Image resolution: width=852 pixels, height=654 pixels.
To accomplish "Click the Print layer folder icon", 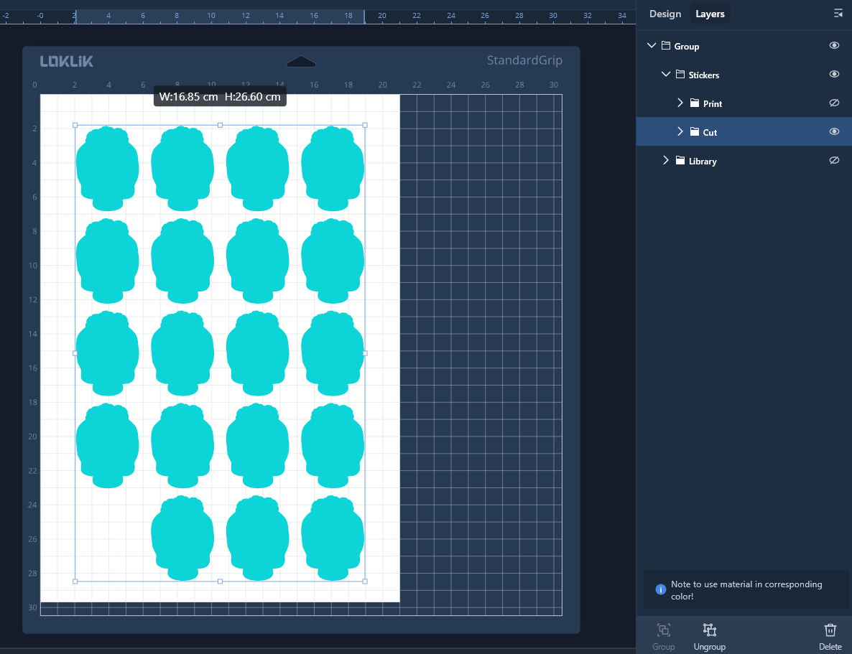I will [x=695, y=103].
